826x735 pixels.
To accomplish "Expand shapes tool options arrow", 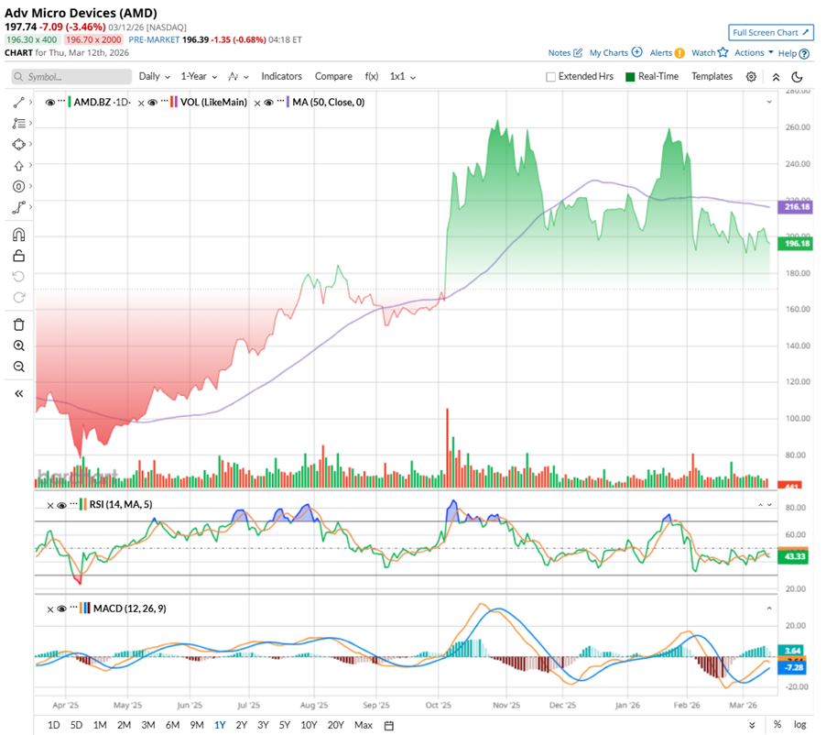I will point(30,143).
